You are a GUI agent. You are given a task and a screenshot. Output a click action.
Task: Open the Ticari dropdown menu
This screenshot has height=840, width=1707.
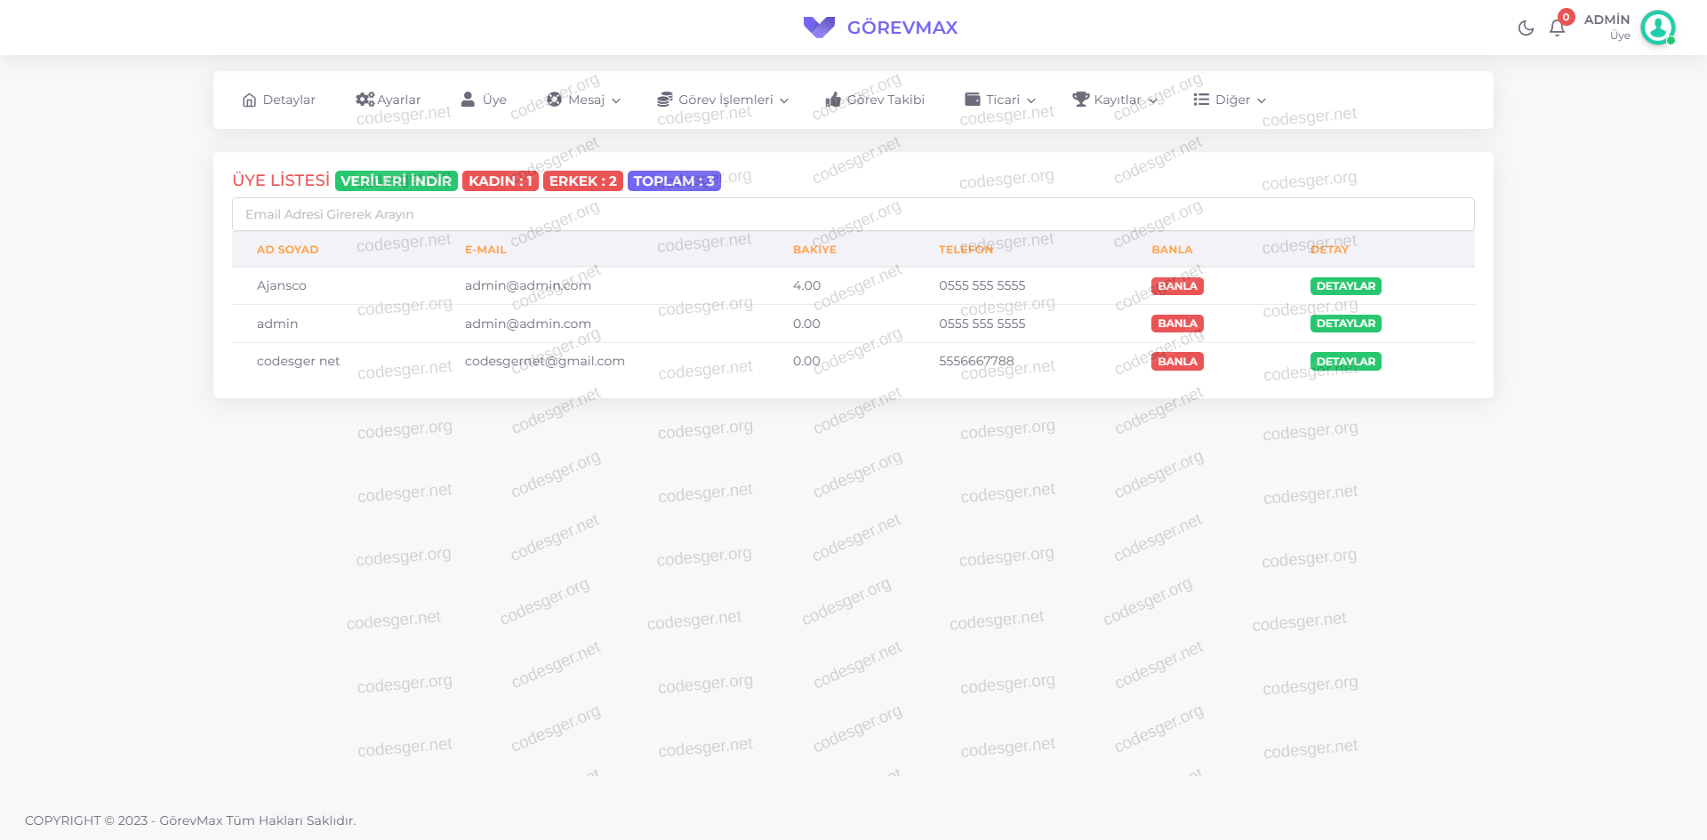(1001, 100)
